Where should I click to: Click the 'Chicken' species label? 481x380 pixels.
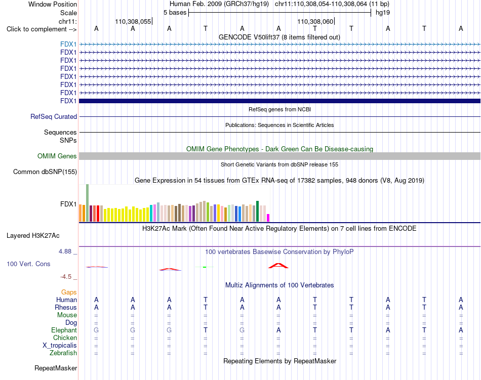(x=65, y=337)
